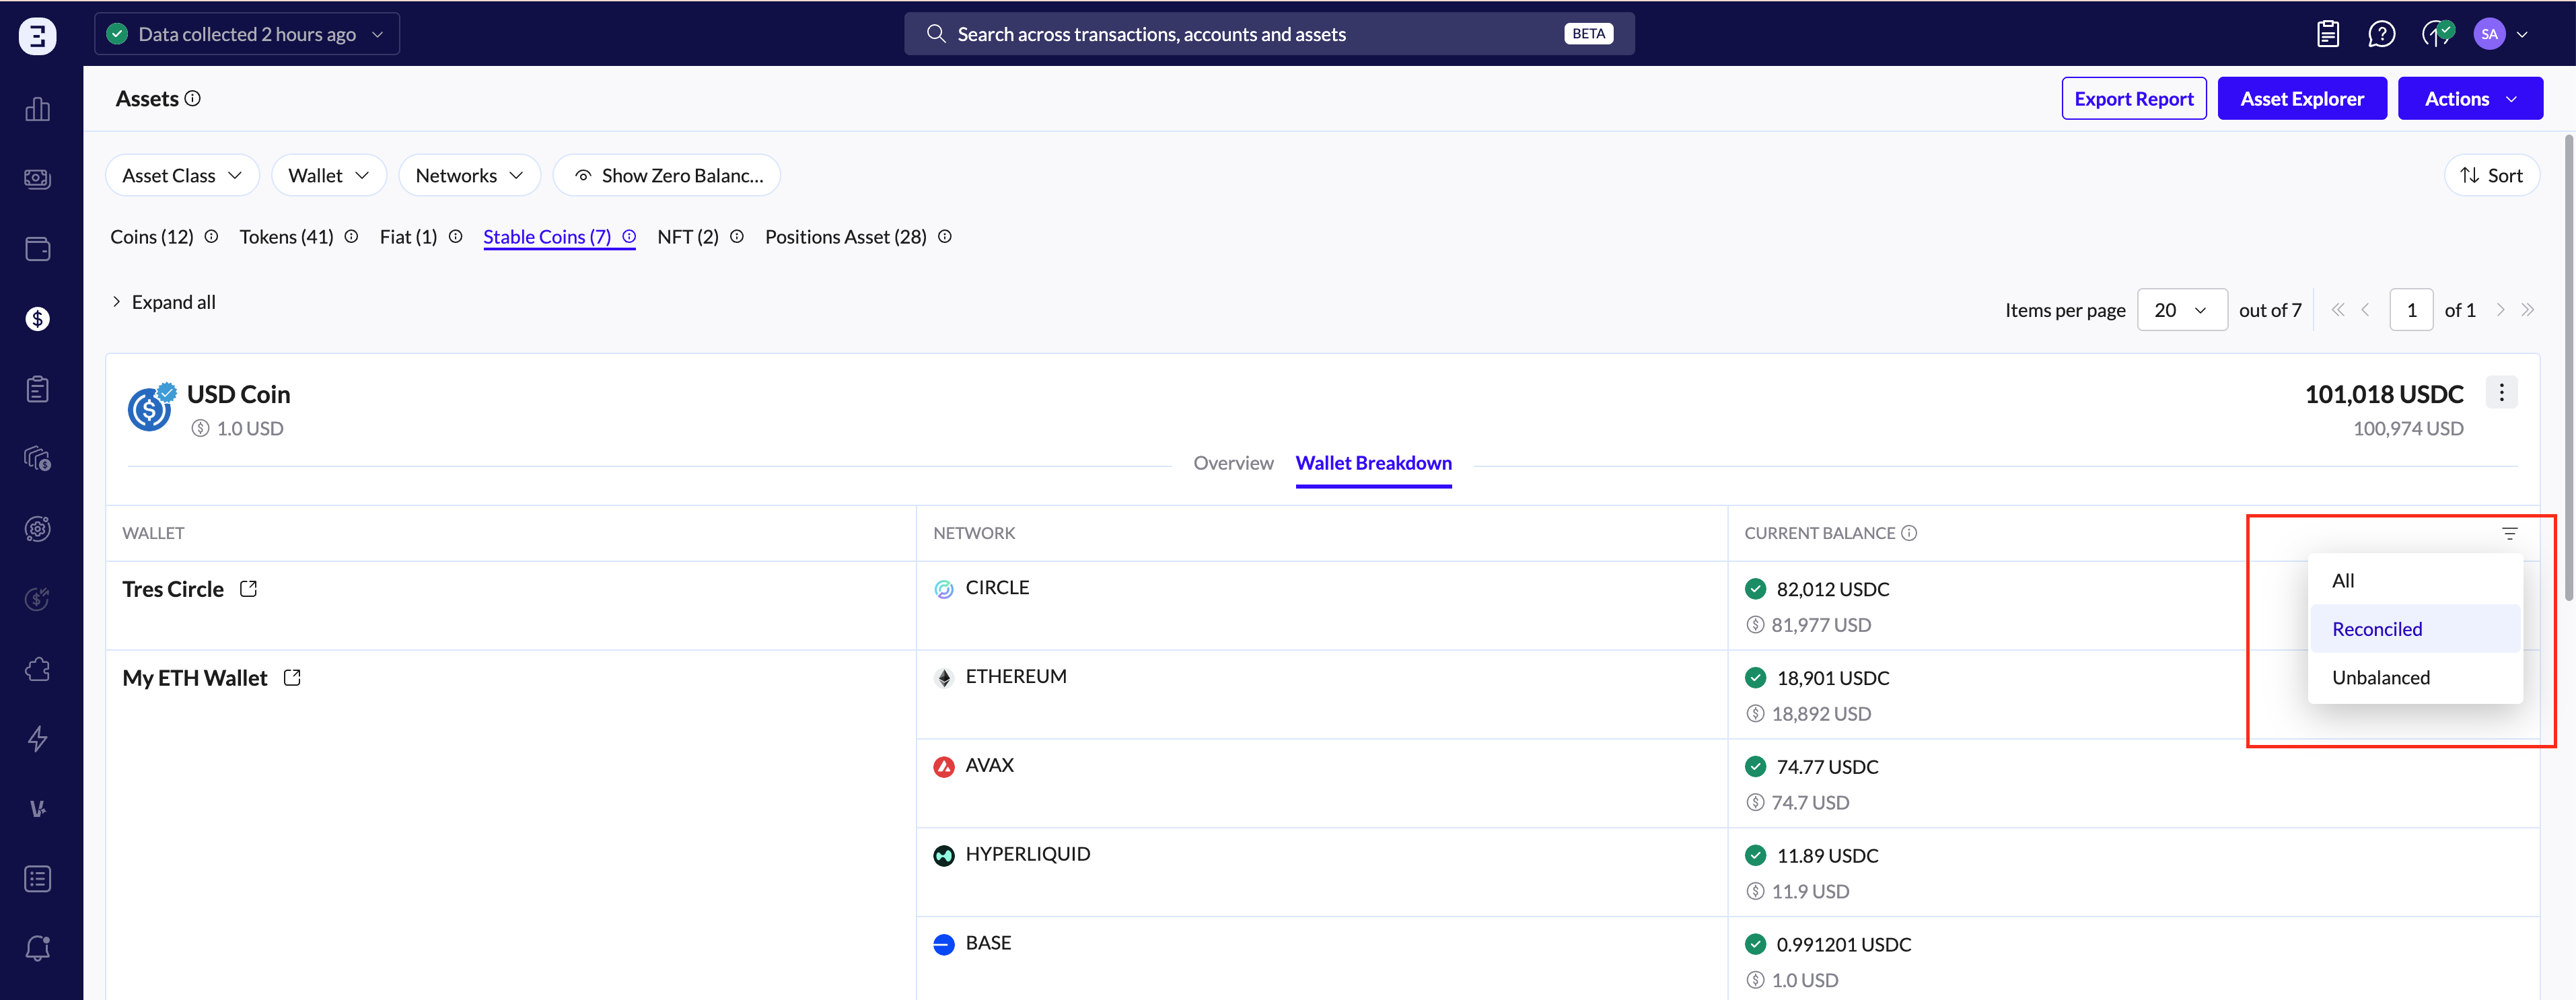Switch to the Wallet Breakdown tab
Image resolution: width=2576 pixels, height=1000 pixels.
click(1374, 463)
